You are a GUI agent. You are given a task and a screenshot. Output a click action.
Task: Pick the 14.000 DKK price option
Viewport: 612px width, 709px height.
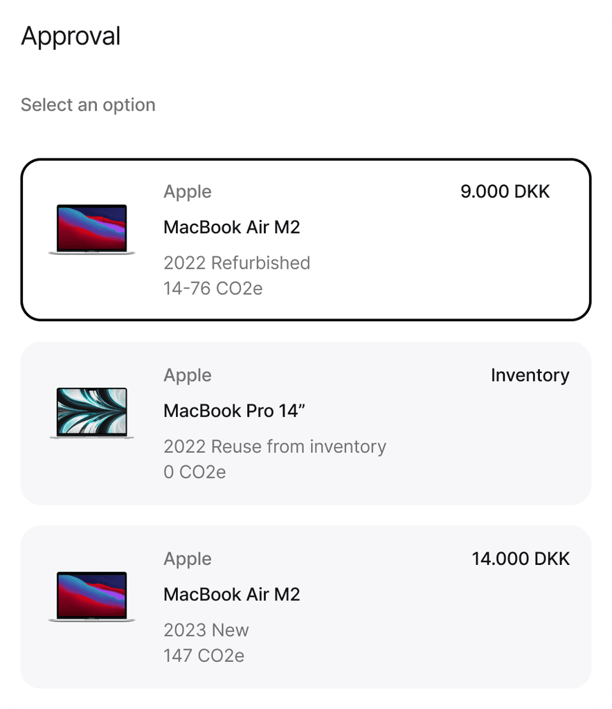click(x=521, y=559)
